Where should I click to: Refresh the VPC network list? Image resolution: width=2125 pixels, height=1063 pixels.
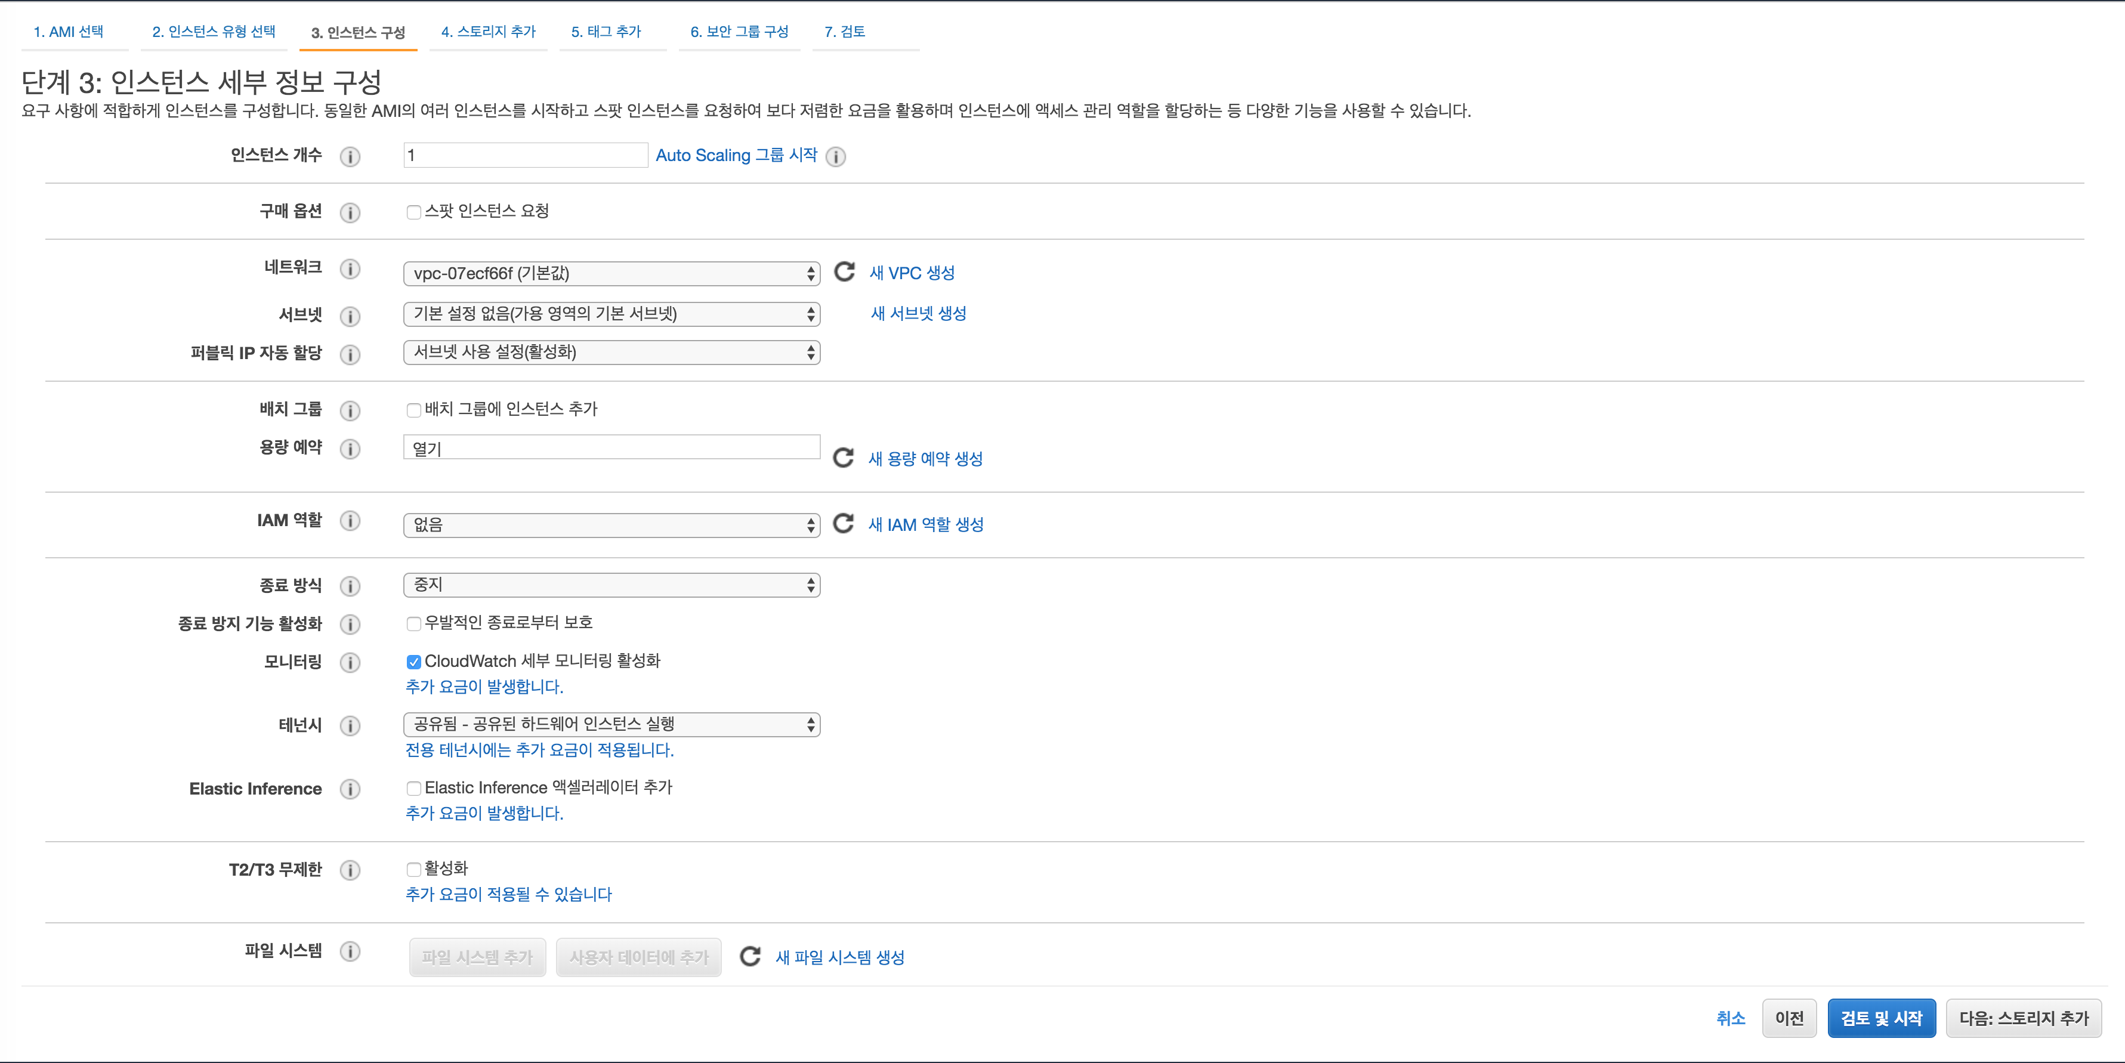(x=844, y=271)
